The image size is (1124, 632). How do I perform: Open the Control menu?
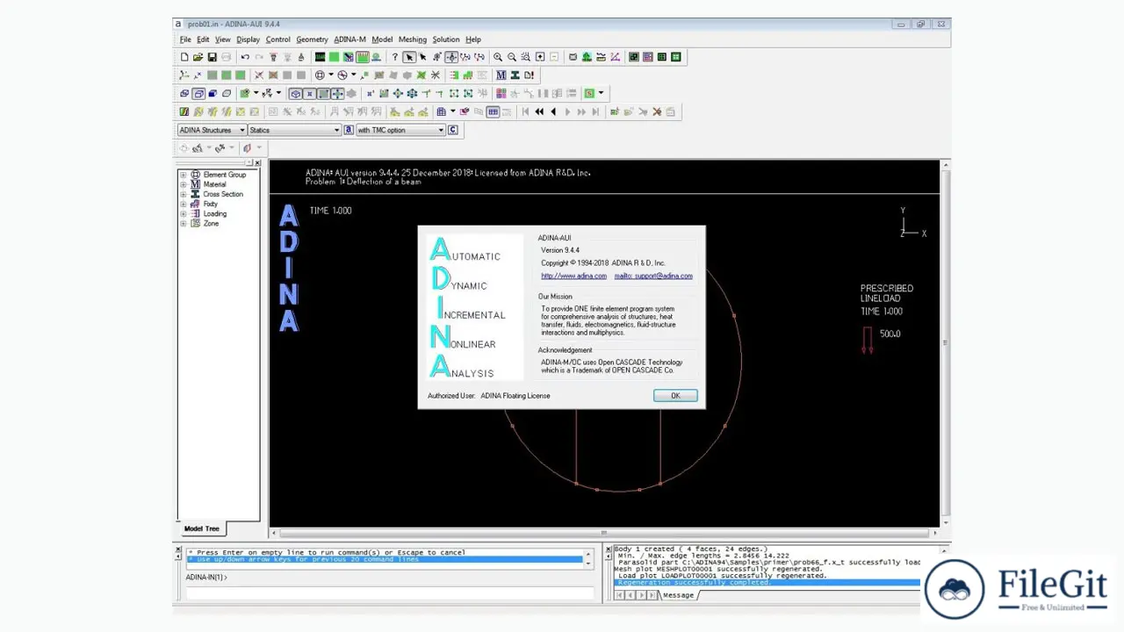point(277,39)
